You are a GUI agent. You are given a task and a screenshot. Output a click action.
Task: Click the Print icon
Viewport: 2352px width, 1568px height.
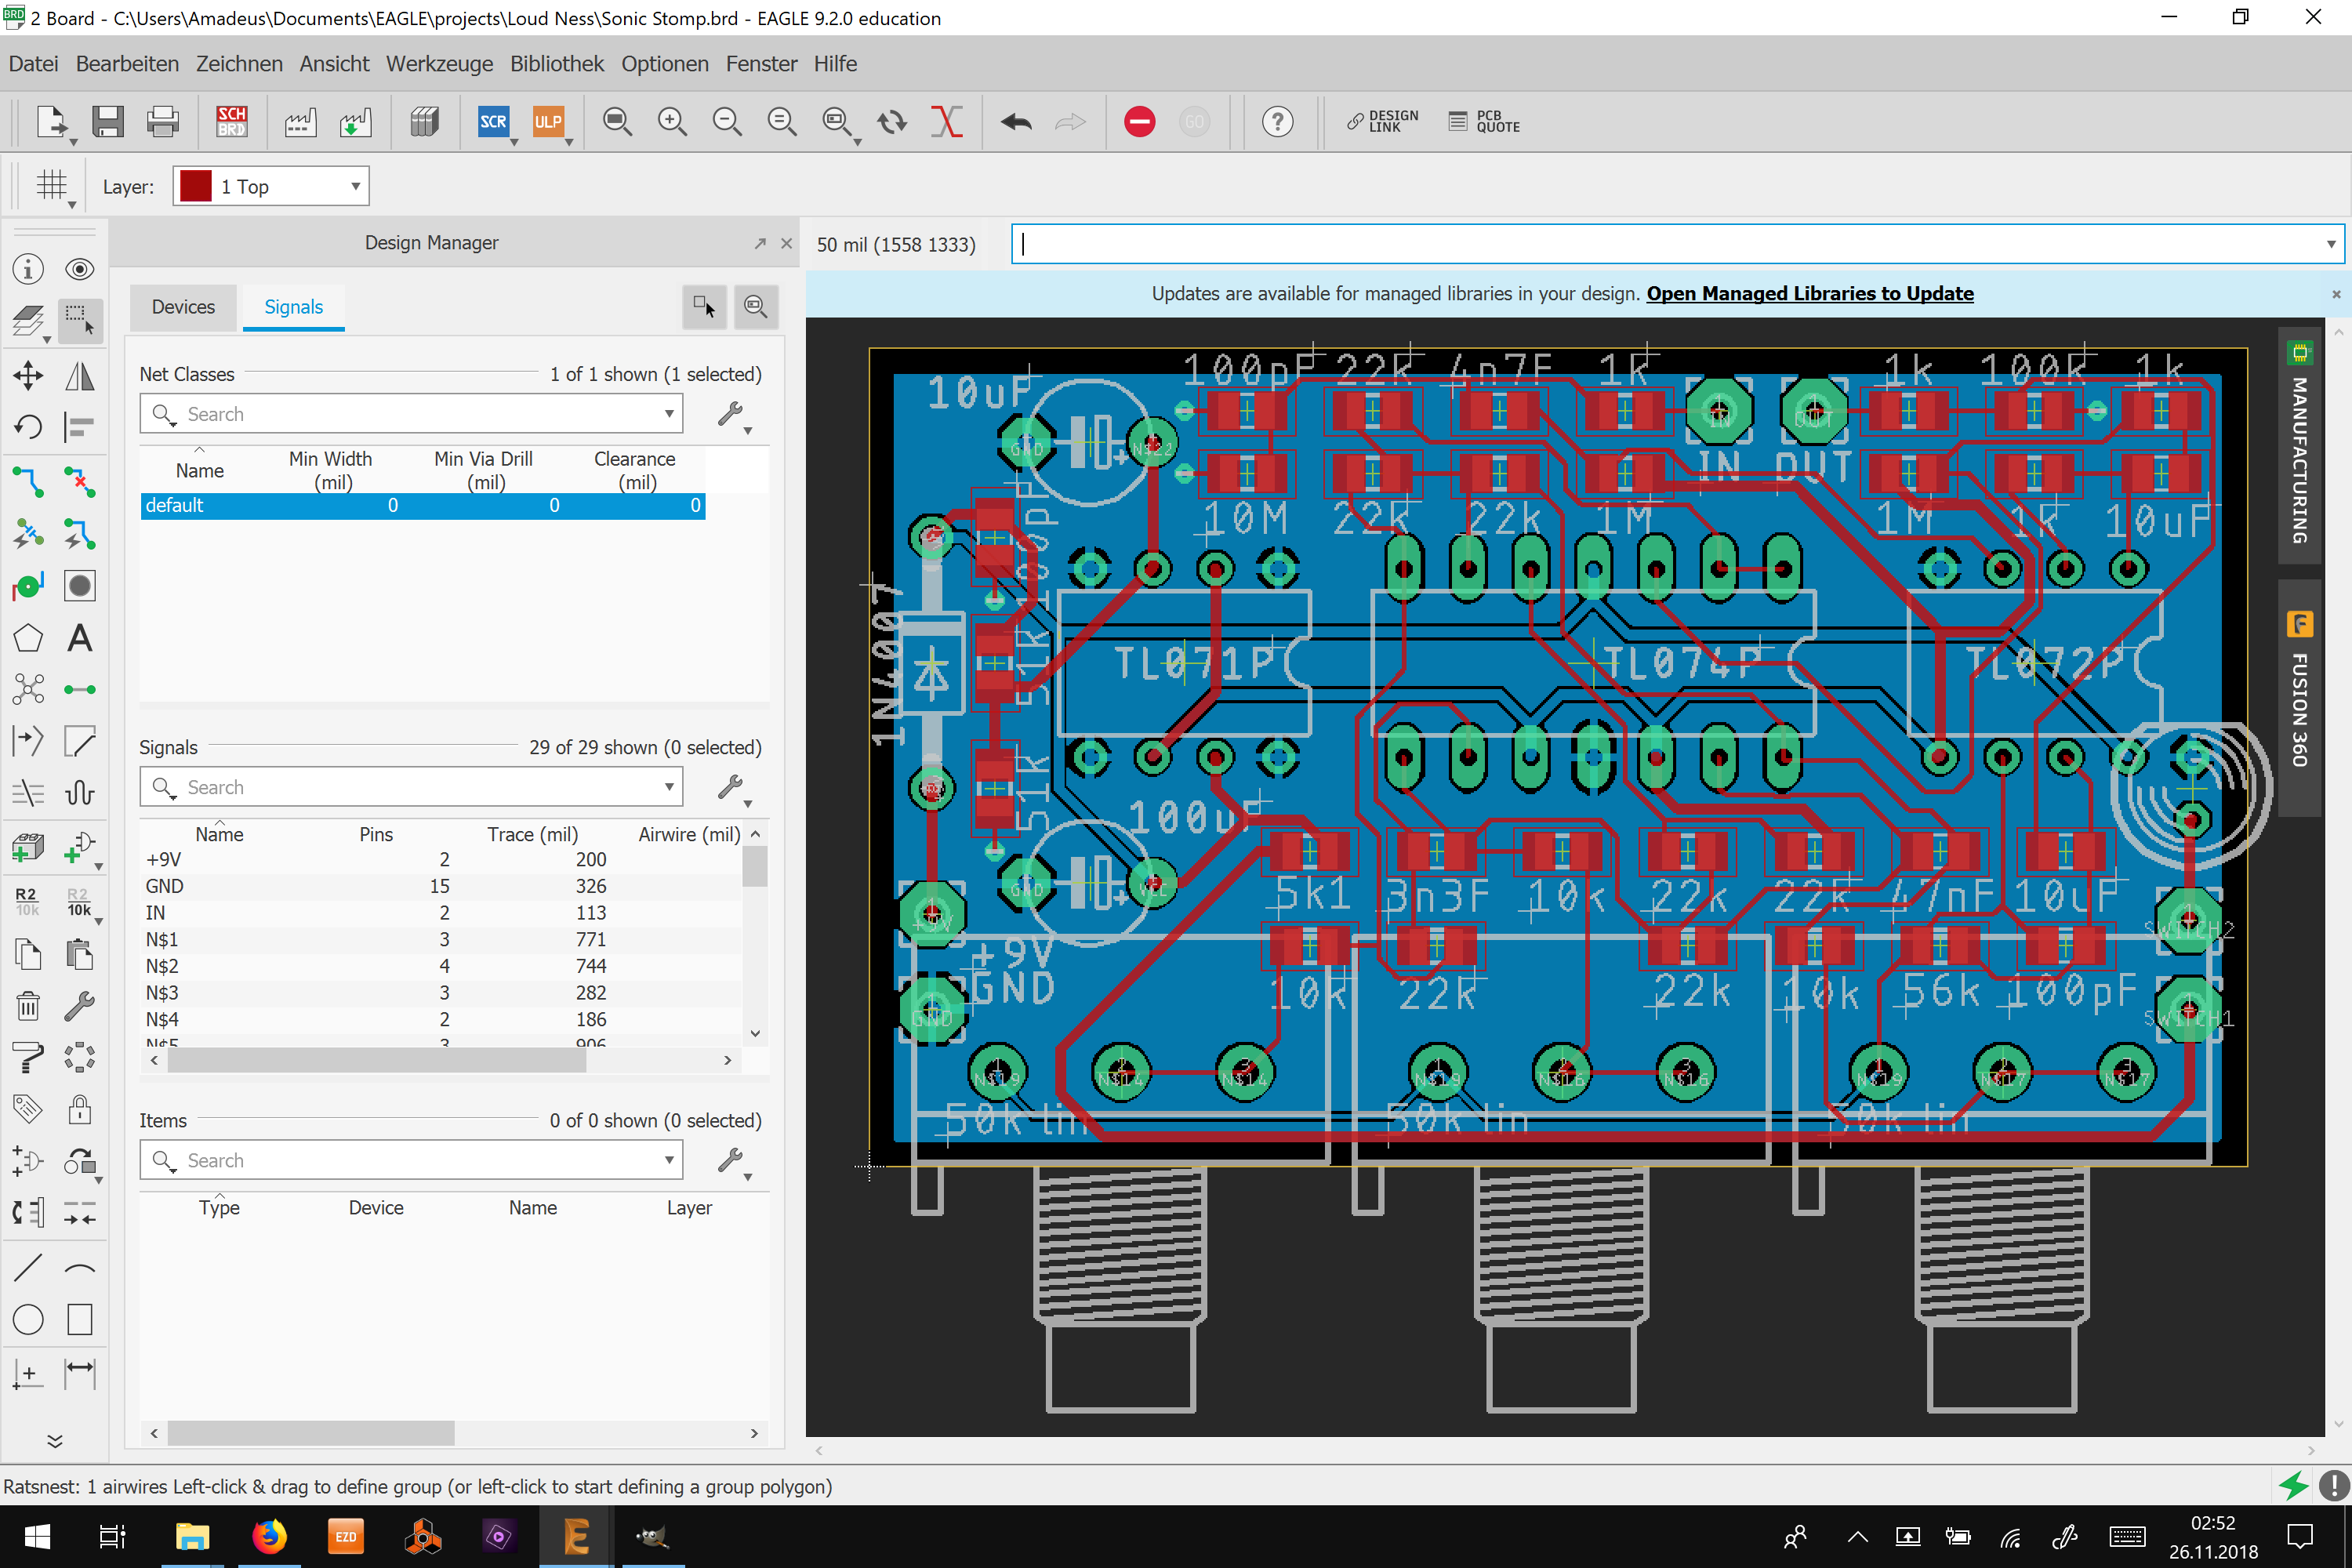162,122
